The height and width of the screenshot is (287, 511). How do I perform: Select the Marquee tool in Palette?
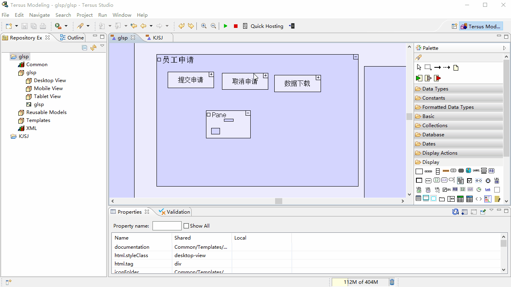[428, 67]
